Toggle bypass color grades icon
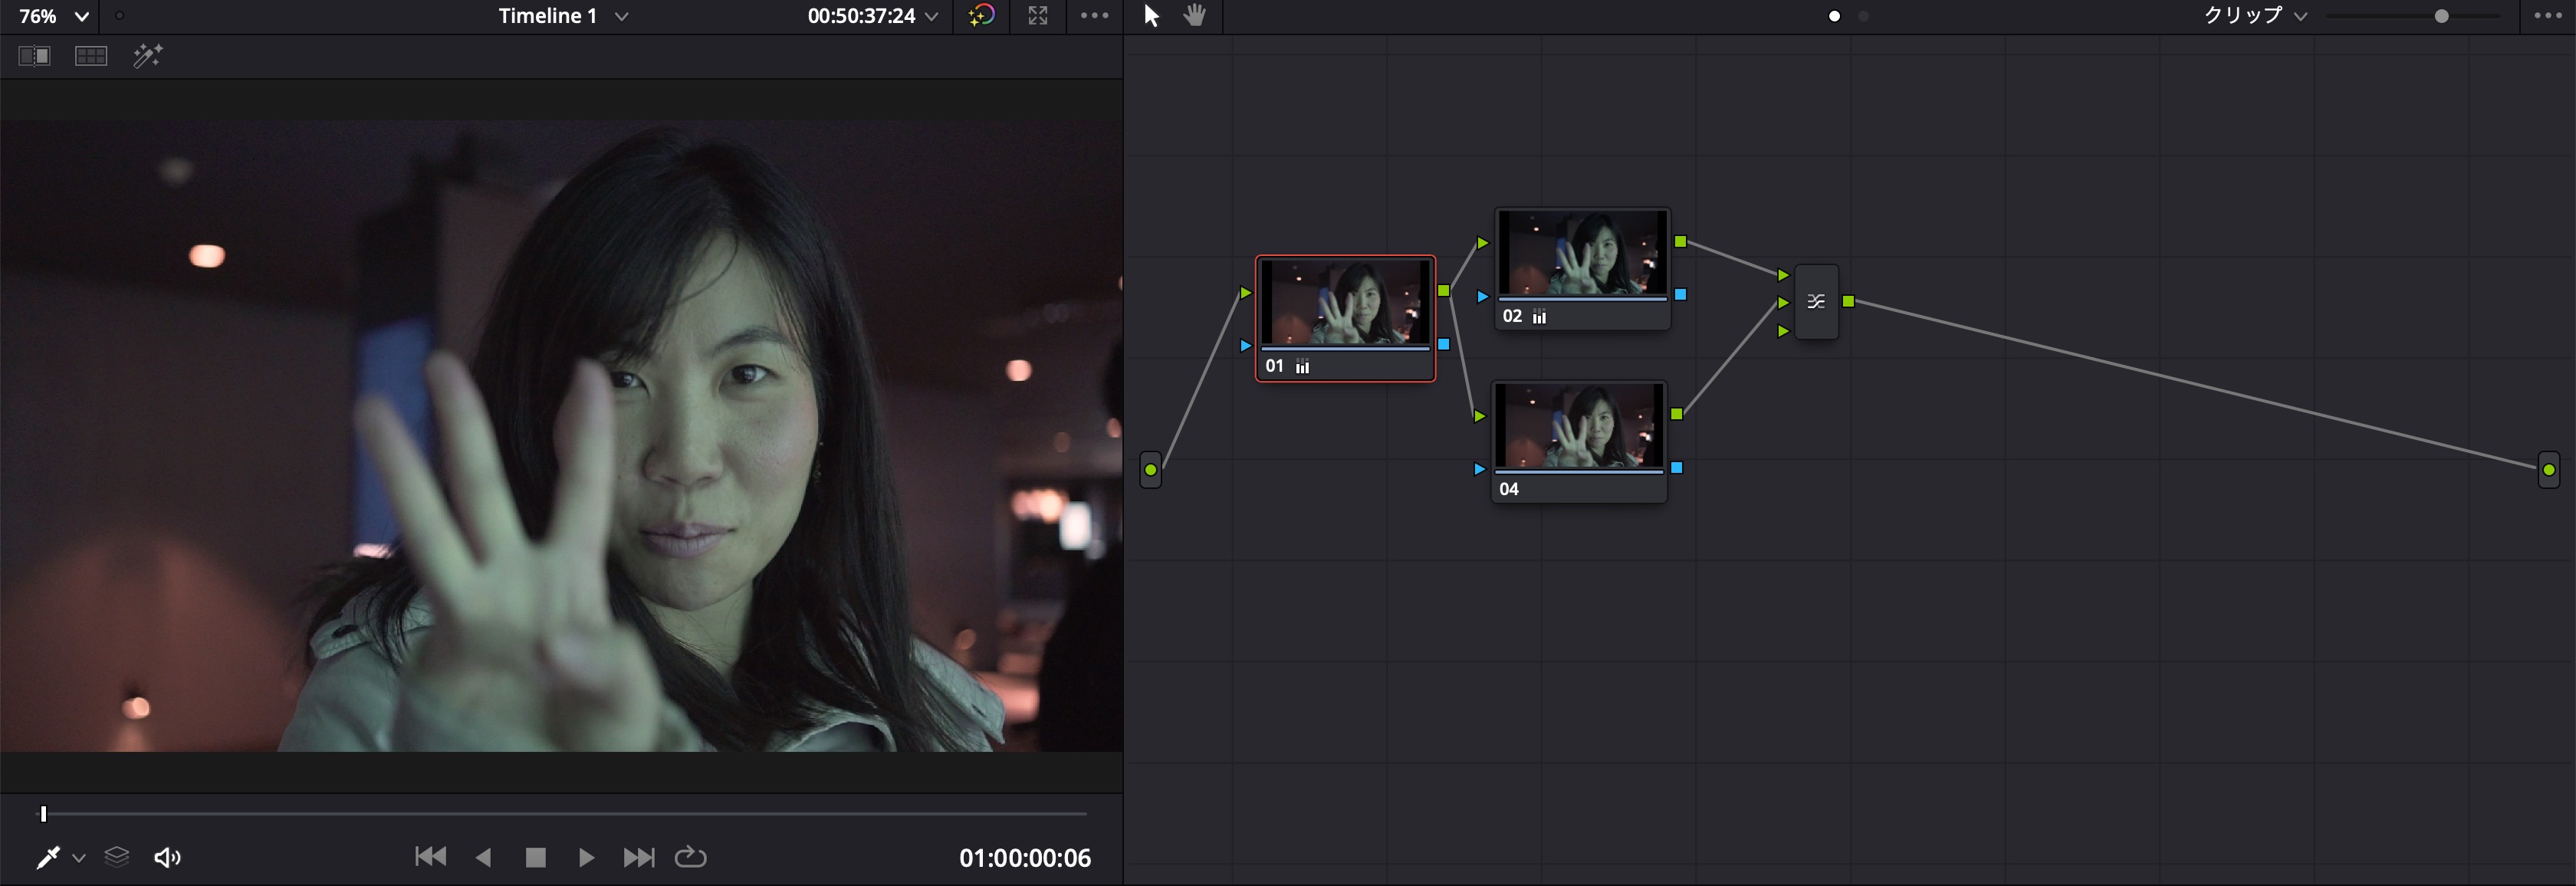 coord(982,16)
